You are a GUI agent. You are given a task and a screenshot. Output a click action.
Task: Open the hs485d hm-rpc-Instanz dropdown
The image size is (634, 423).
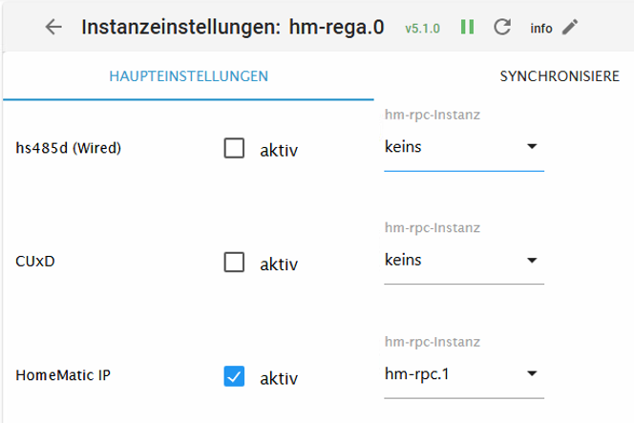click(463, 147)
